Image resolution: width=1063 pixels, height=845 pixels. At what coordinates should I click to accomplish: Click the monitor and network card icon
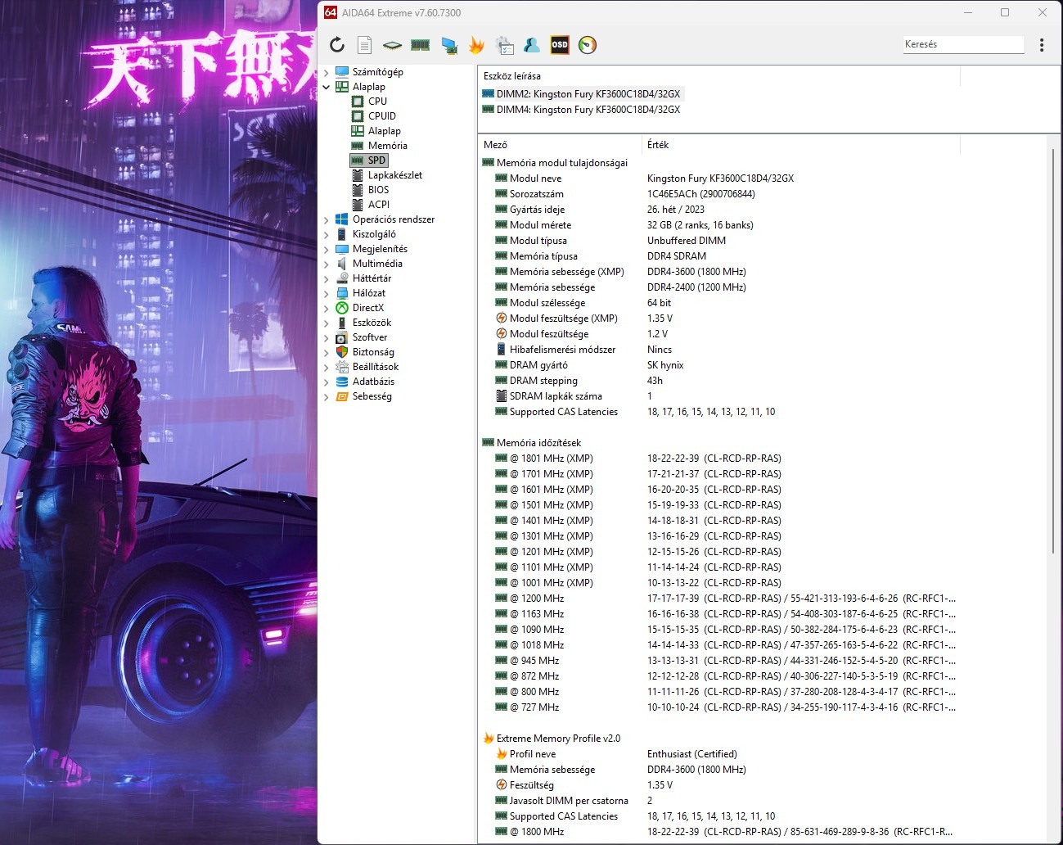tap(448, 45)
